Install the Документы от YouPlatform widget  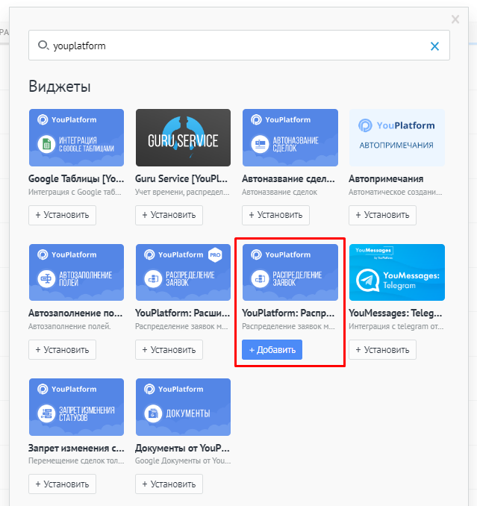[169, 484]
